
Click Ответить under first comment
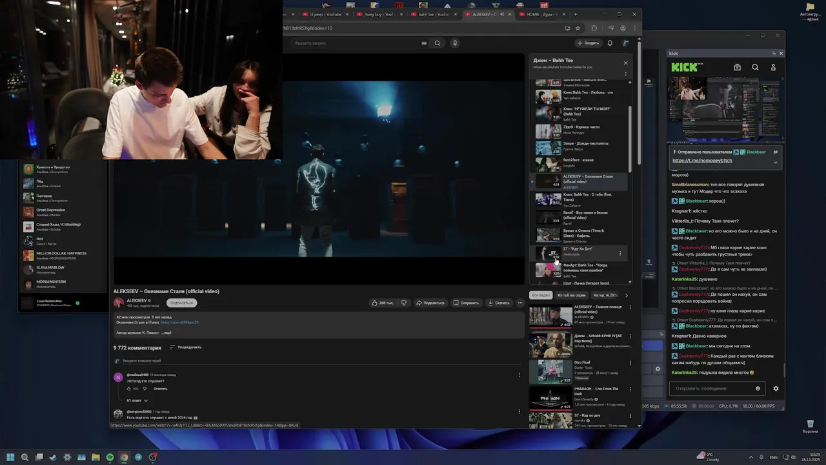pos(161,389)
